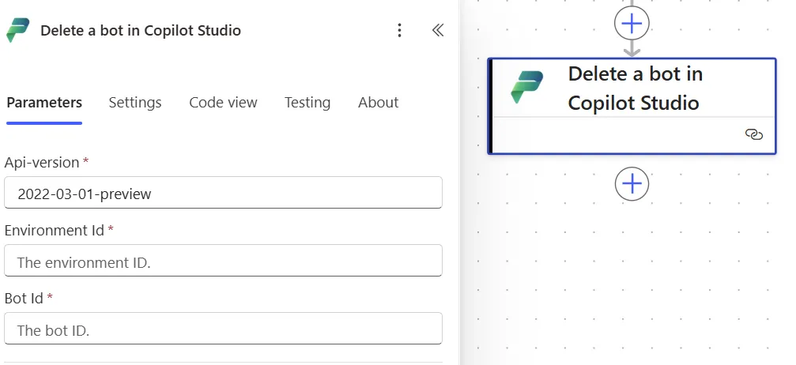Click the Copilot Studio logo in panel header
Image resolution: width=796 pixels, height=365 pixels.
[17, 30]
